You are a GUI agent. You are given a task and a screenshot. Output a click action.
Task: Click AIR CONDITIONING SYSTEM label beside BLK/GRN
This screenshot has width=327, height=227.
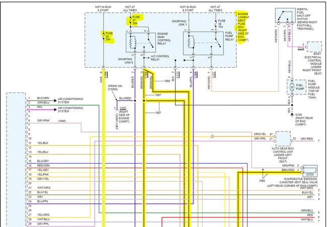(70, 100)
